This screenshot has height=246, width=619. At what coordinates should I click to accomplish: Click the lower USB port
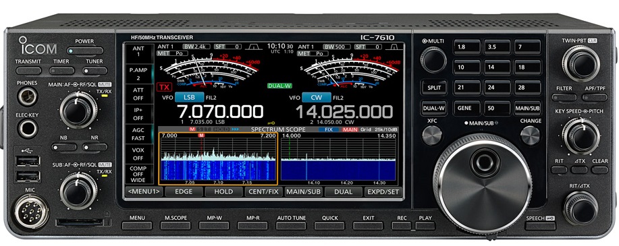tap(28, 176)
